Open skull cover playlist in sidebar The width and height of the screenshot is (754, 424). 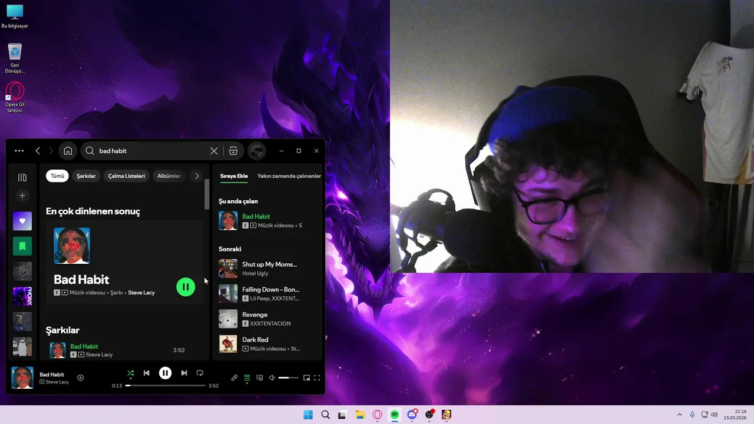[x=22, y=271]
